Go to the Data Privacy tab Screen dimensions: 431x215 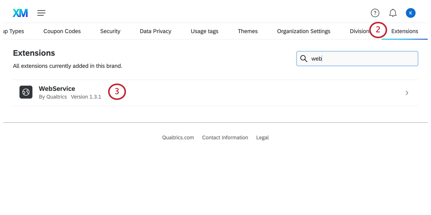point(155,31)
